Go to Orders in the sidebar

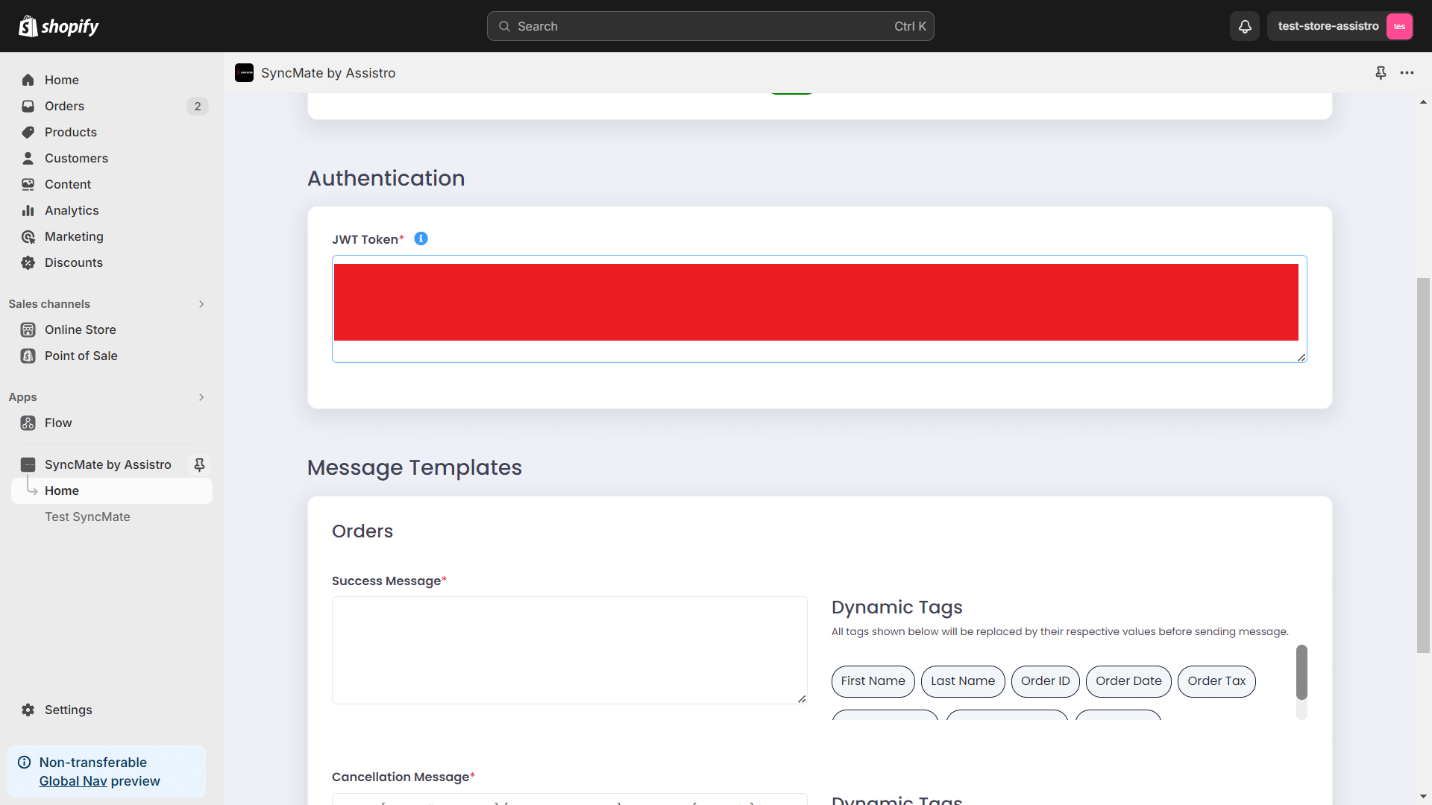click(64, 106)
